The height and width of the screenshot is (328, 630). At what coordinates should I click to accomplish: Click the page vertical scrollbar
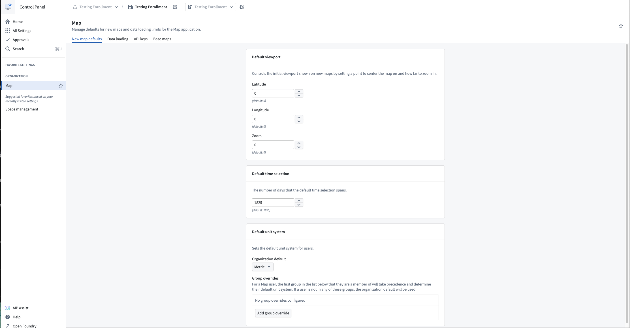click(x=627, y=184)
